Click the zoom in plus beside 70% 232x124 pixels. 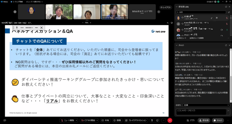point(91,23)
